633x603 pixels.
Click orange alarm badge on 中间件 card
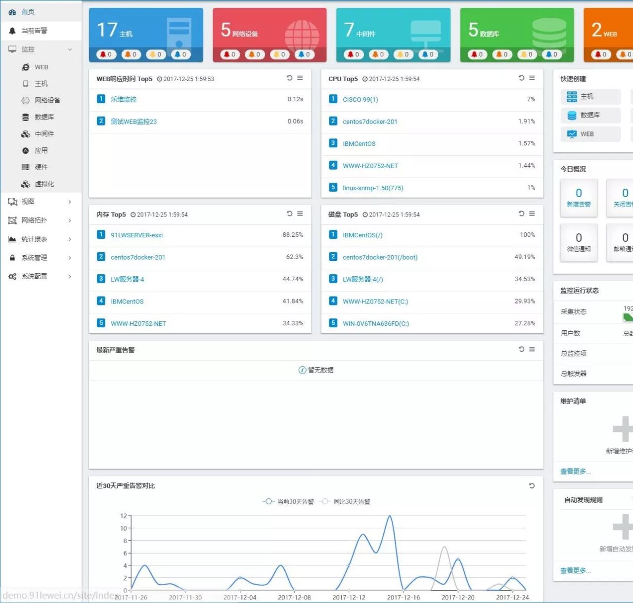pos(379,54)
